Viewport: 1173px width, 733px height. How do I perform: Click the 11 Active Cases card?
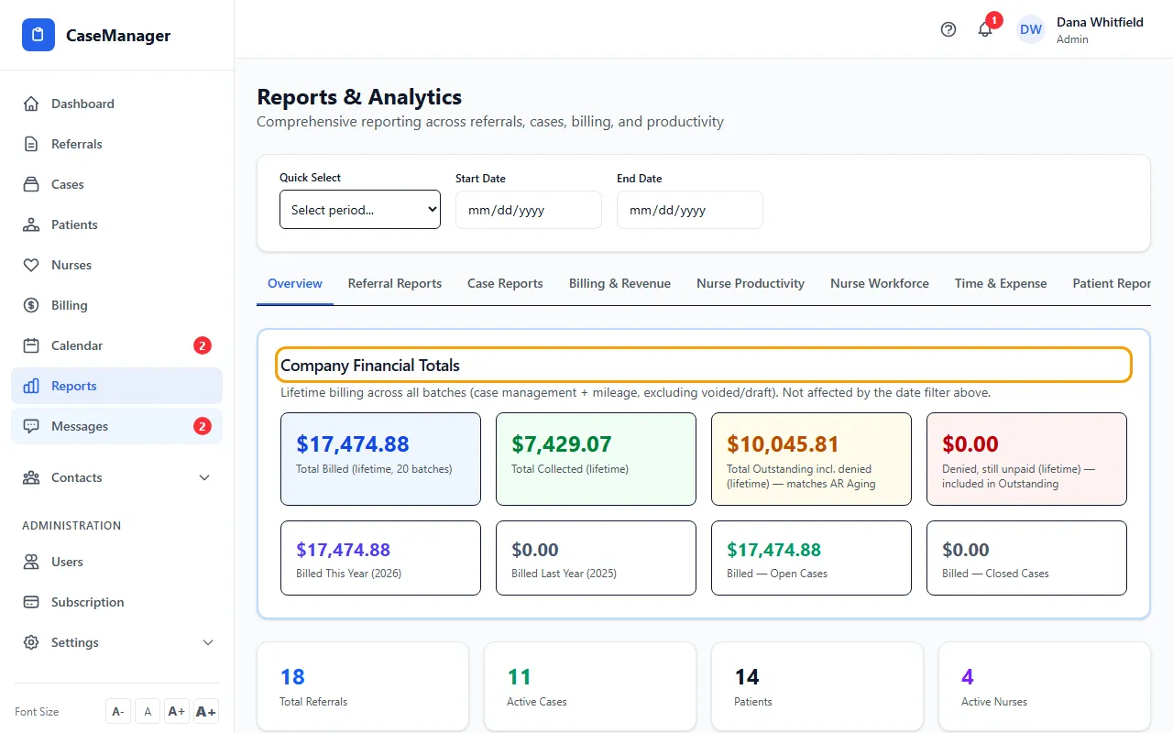[590, 686]
